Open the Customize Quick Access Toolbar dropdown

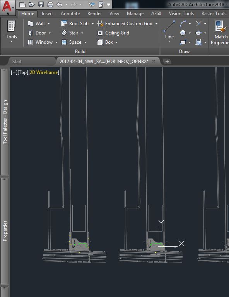(x=109, y=4)
